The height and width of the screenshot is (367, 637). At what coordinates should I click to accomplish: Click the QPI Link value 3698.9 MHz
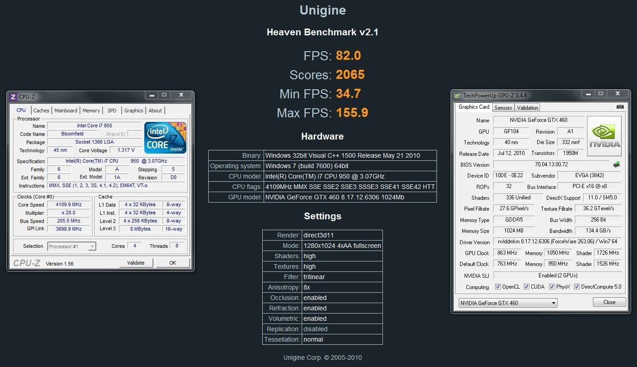(x=69, y=229)
